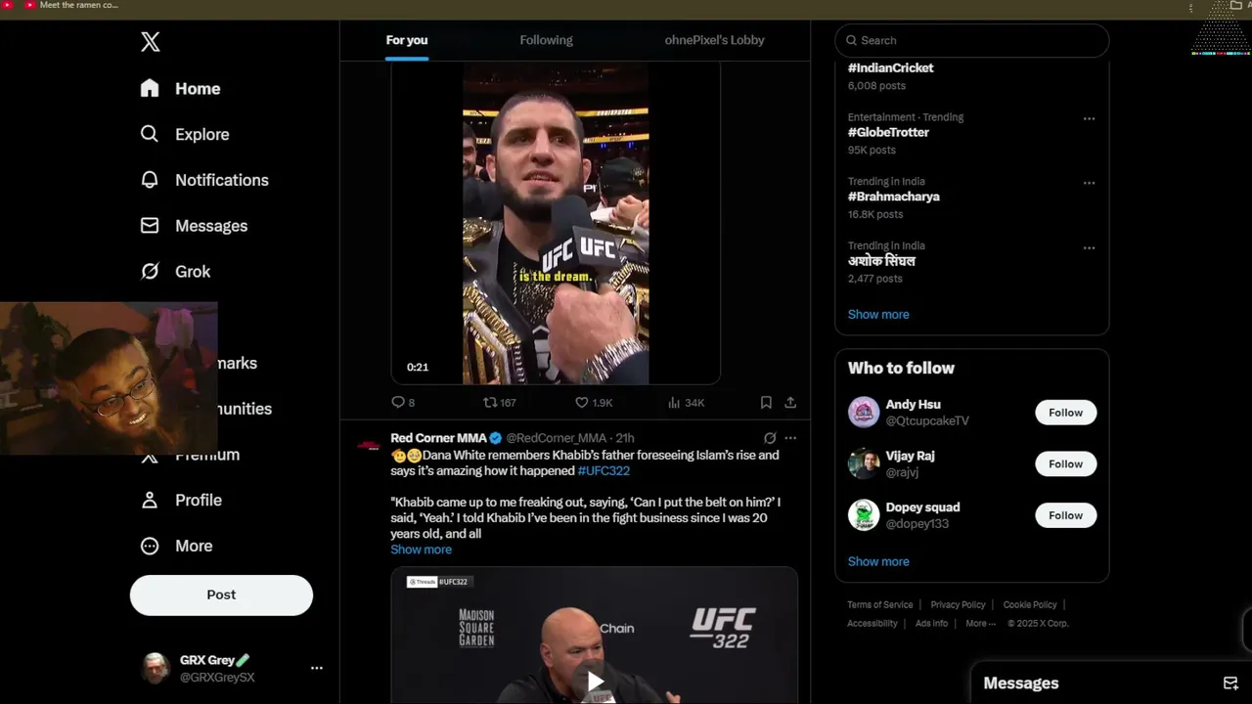Share the Islam video post
1252x704 pixels.
[790, 403]
